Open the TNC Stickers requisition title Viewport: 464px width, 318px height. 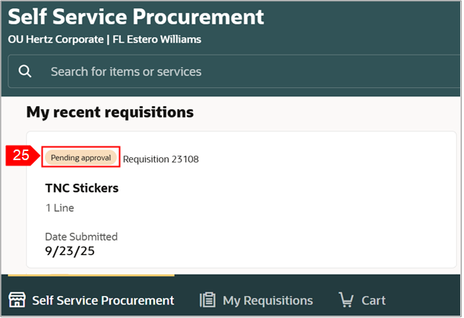point(82,187)
